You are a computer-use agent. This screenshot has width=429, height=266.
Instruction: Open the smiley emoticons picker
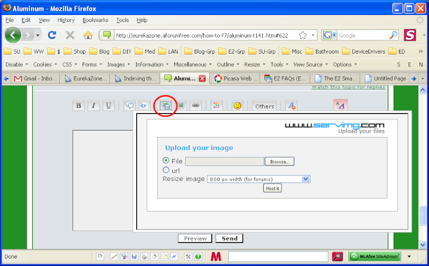click(x=238, y=105)
